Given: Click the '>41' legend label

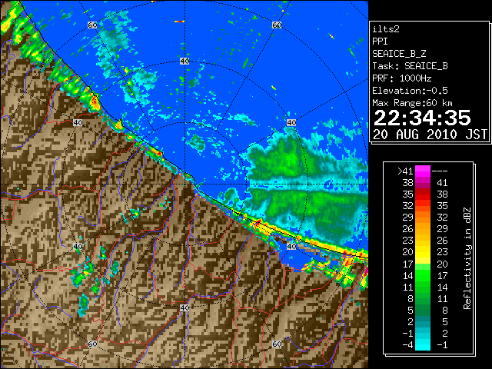Looking at the screenshot, I should tap(405, 171).
